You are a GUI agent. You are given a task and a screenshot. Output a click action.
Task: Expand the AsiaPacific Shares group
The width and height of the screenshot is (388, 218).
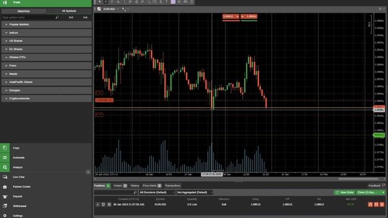[x=46, y=82]
